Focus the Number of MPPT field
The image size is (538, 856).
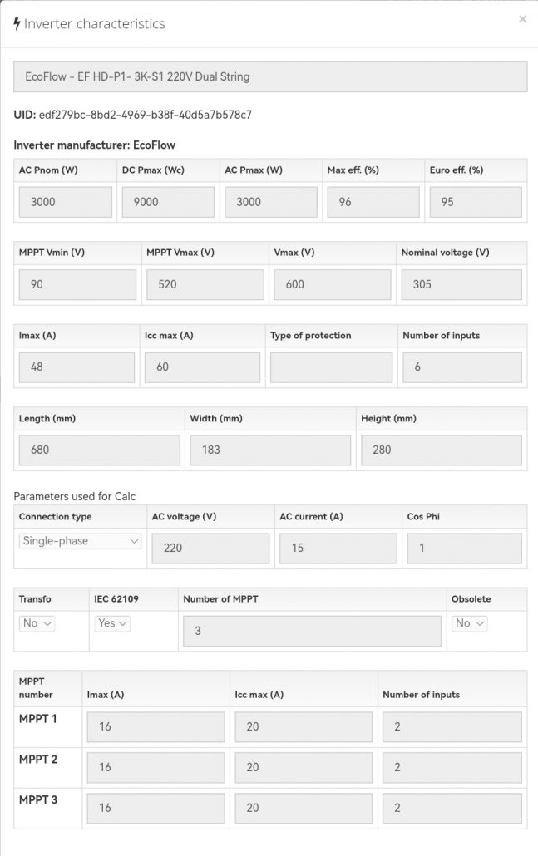[312, 631]
